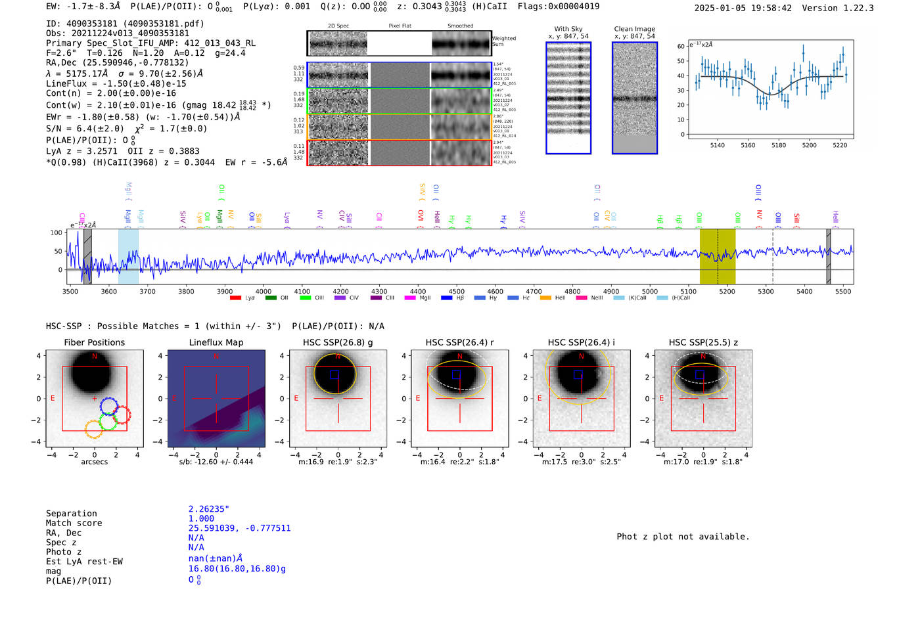Click the (K)CaII legend swatch

618,298
